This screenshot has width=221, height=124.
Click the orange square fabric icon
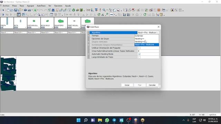(x=159, y=10)
